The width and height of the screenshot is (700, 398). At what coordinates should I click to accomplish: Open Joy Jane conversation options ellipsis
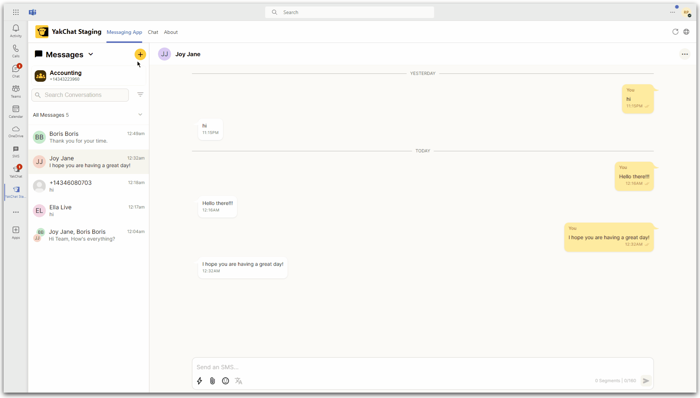(685, 54)
